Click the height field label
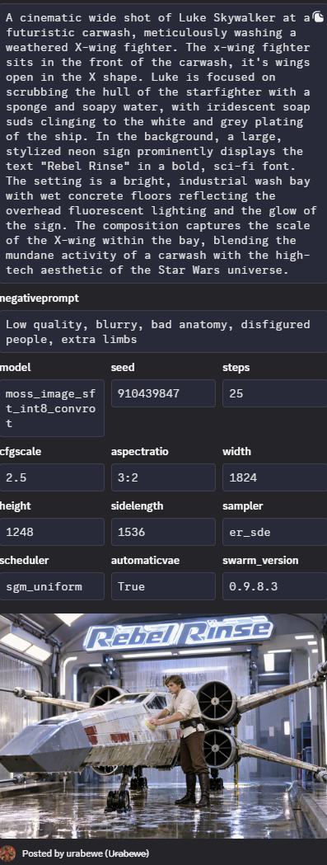327x865 pixels. (16, 505)
